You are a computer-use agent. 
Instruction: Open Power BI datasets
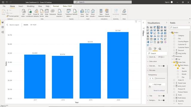coord(36,13)
